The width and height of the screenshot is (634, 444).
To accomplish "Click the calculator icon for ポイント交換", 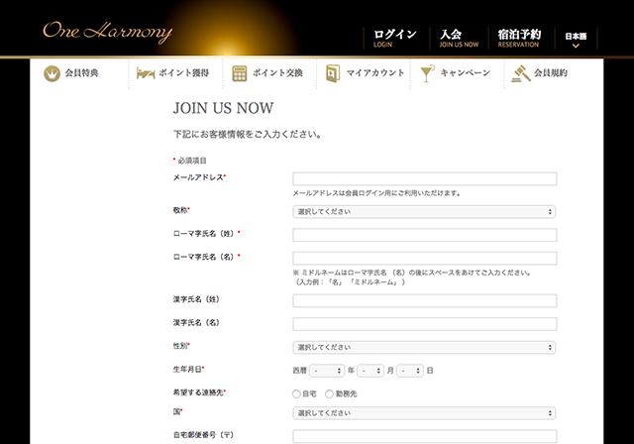I will [x=239, y=73].
